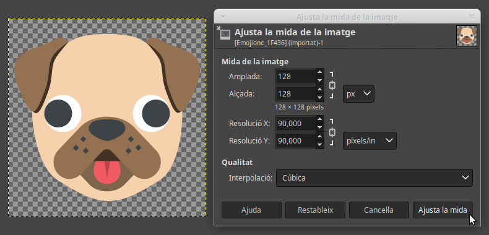Increase Alçada value with up arrow
Screen dimensions: 489x235
[319, 90]
